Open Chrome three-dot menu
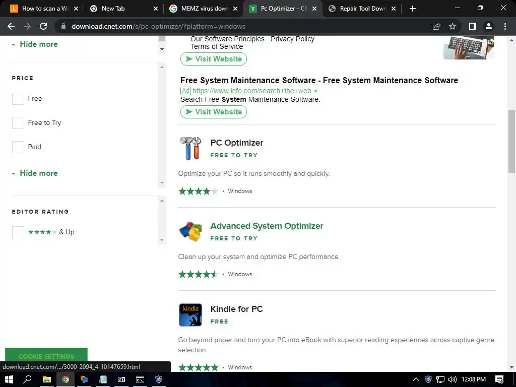Viewport: 516px width, 387px height. click(x=505, y=26)
